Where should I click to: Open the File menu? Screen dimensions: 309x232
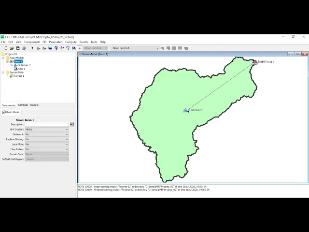point(3,42)
